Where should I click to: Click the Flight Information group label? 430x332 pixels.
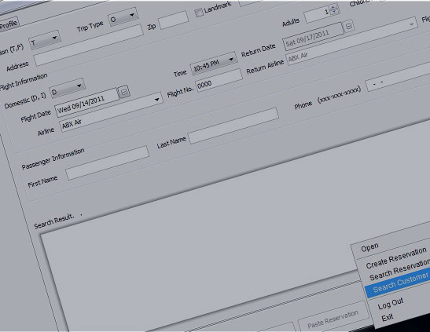pyautogui.click(x=24, y=82)
